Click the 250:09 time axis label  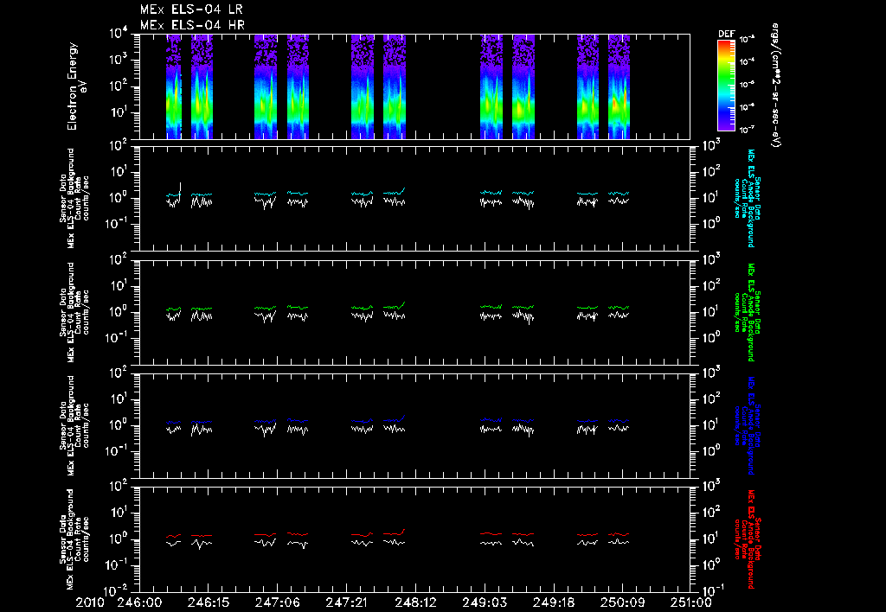click(x=622, y=602)
